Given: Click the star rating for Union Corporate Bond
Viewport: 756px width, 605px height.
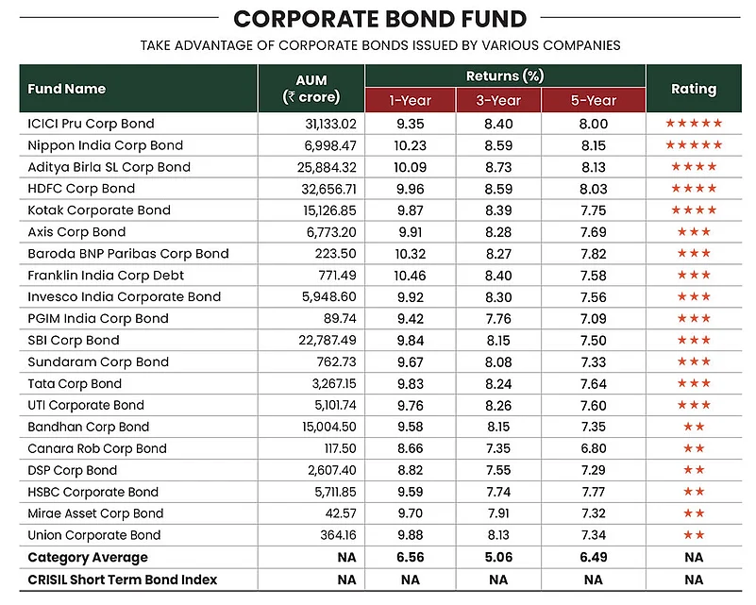Looking at the screenshot, I should pos(694,535).
